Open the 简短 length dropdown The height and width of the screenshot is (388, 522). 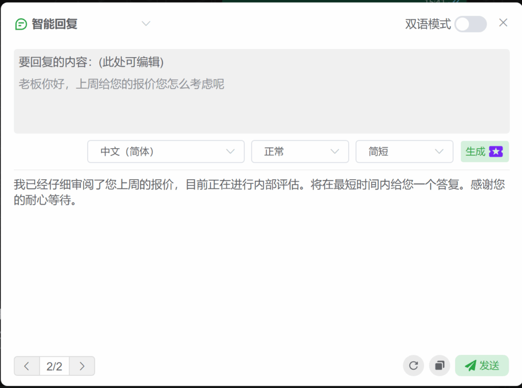pyautogui.click(x=404, y=151)
